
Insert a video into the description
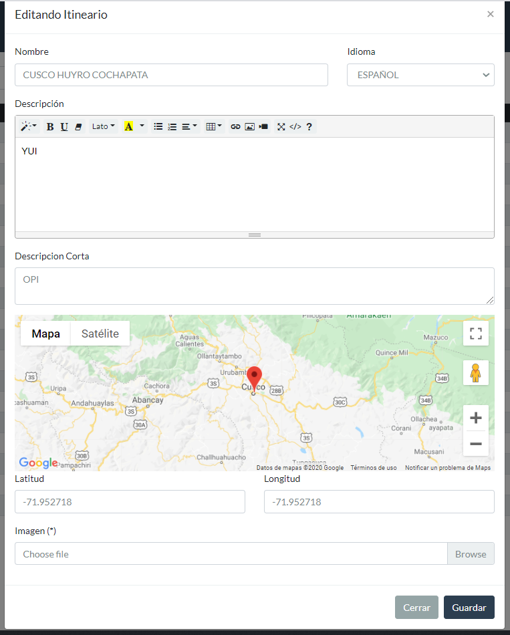(x=263, y=126)
